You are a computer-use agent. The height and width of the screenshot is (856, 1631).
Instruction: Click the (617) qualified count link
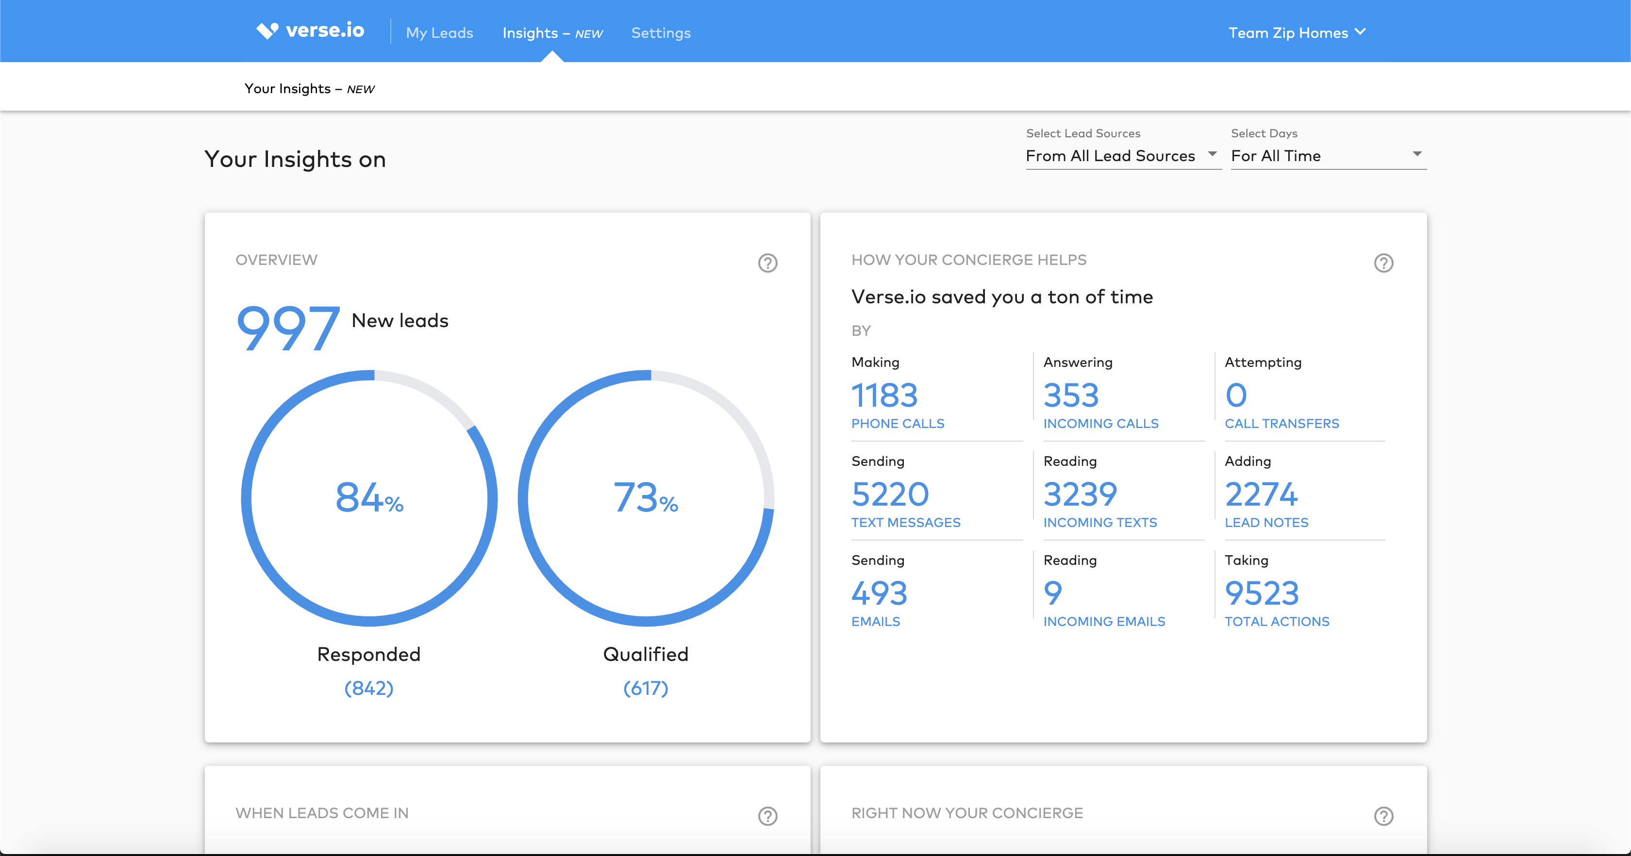pos(646,688)
